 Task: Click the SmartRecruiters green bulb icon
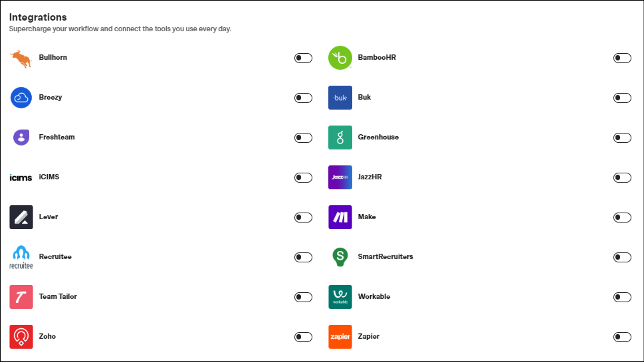340,257
